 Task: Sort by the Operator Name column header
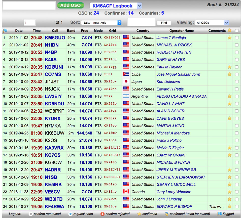[x=182, y=31]
